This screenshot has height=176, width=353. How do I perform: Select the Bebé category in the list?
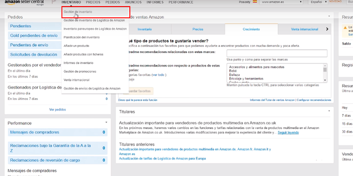[233, 71]
